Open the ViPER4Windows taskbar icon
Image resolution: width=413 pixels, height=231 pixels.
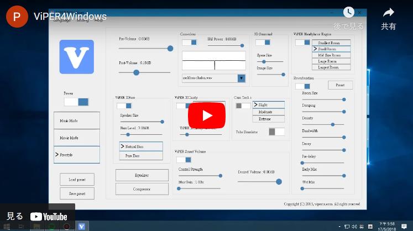point(82,226)
